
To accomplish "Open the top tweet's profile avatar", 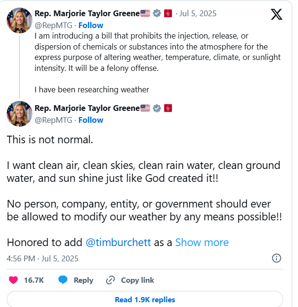I will point(20,20).
